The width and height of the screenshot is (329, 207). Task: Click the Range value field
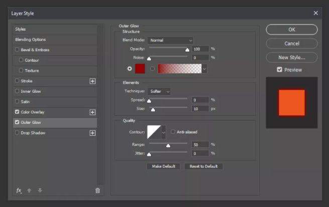click(200, 145)
